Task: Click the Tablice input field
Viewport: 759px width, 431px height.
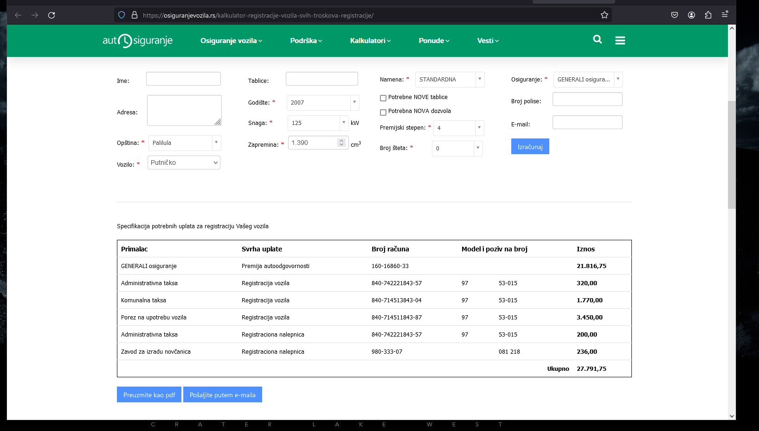Action: pos(322,79)
